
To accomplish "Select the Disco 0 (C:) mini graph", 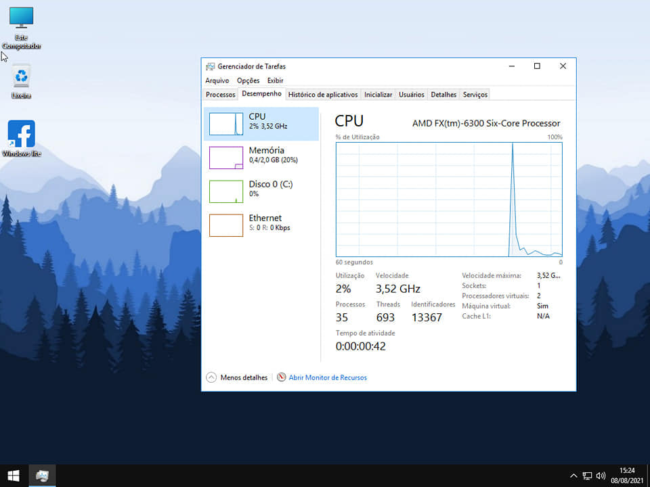I will click(x=226, y=191).
